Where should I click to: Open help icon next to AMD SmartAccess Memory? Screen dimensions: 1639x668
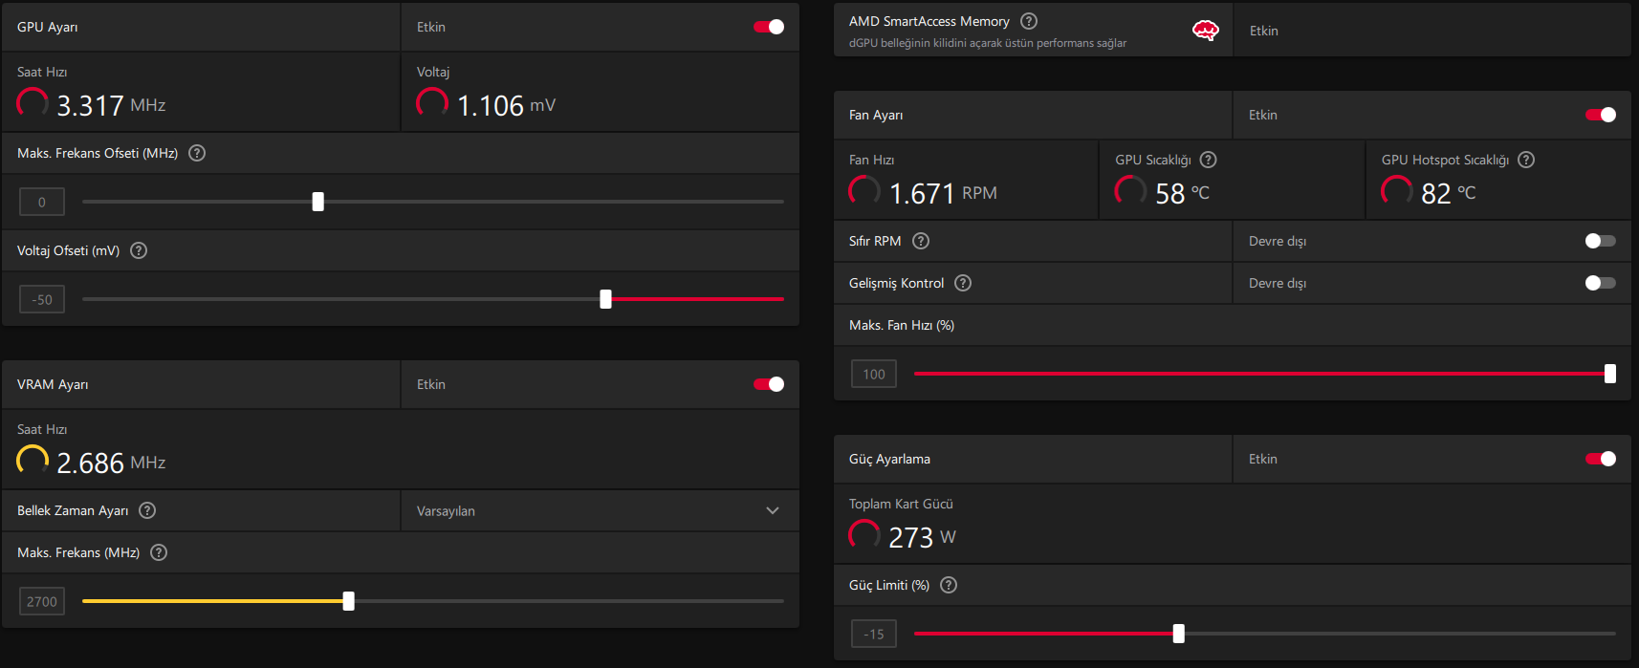[1029, 21]
